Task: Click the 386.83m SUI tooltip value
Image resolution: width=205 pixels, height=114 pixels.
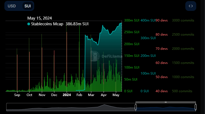Action: [x=77, y=24]
